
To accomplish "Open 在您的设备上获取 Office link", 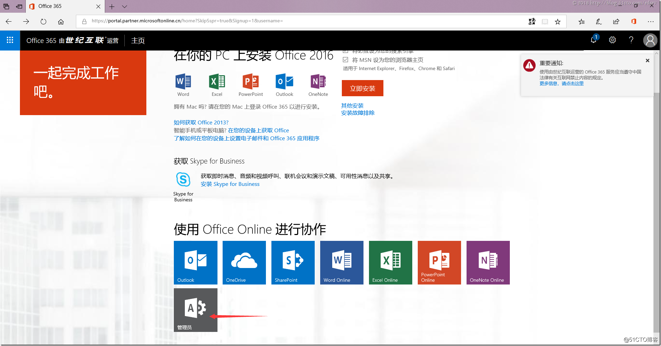I will click(x=258, y=130).
